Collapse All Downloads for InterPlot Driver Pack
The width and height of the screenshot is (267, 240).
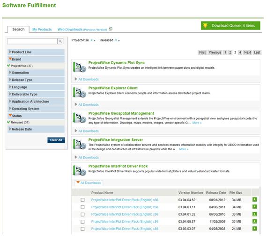[89, 182]
